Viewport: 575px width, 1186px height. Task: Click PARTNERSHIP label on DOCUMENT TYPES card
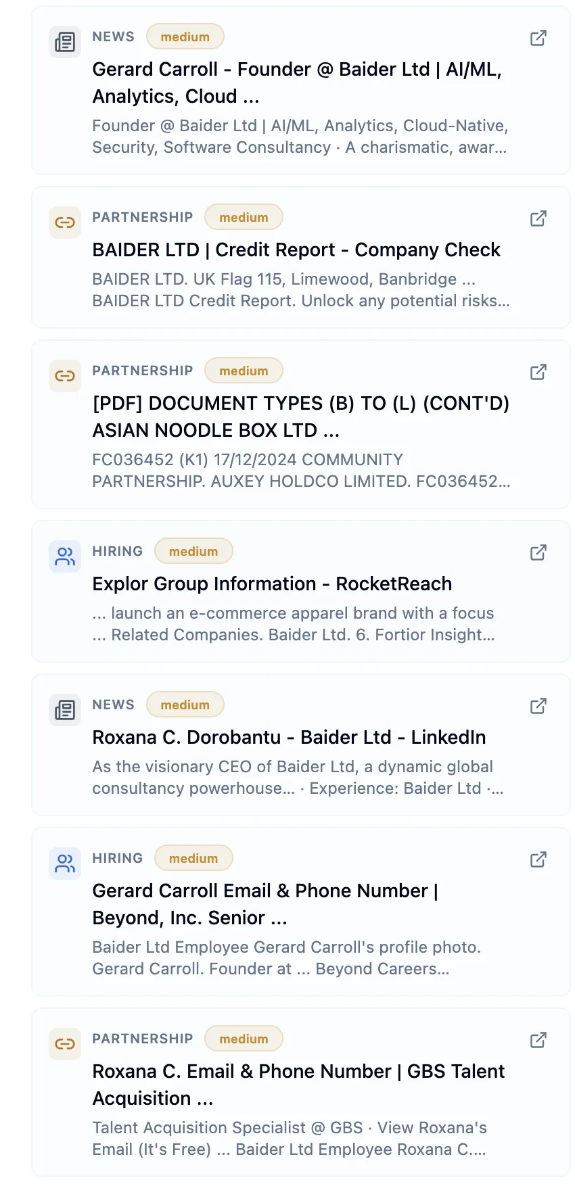pyautogui.click(x=142, y=371)
